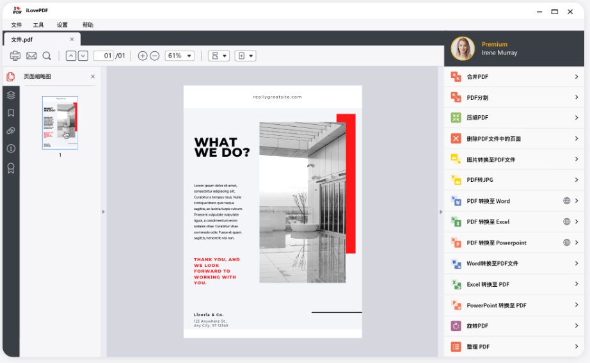Expand PDF分割 with its chevron
Screen dimensions: 590x363
[x=577, y=97]
